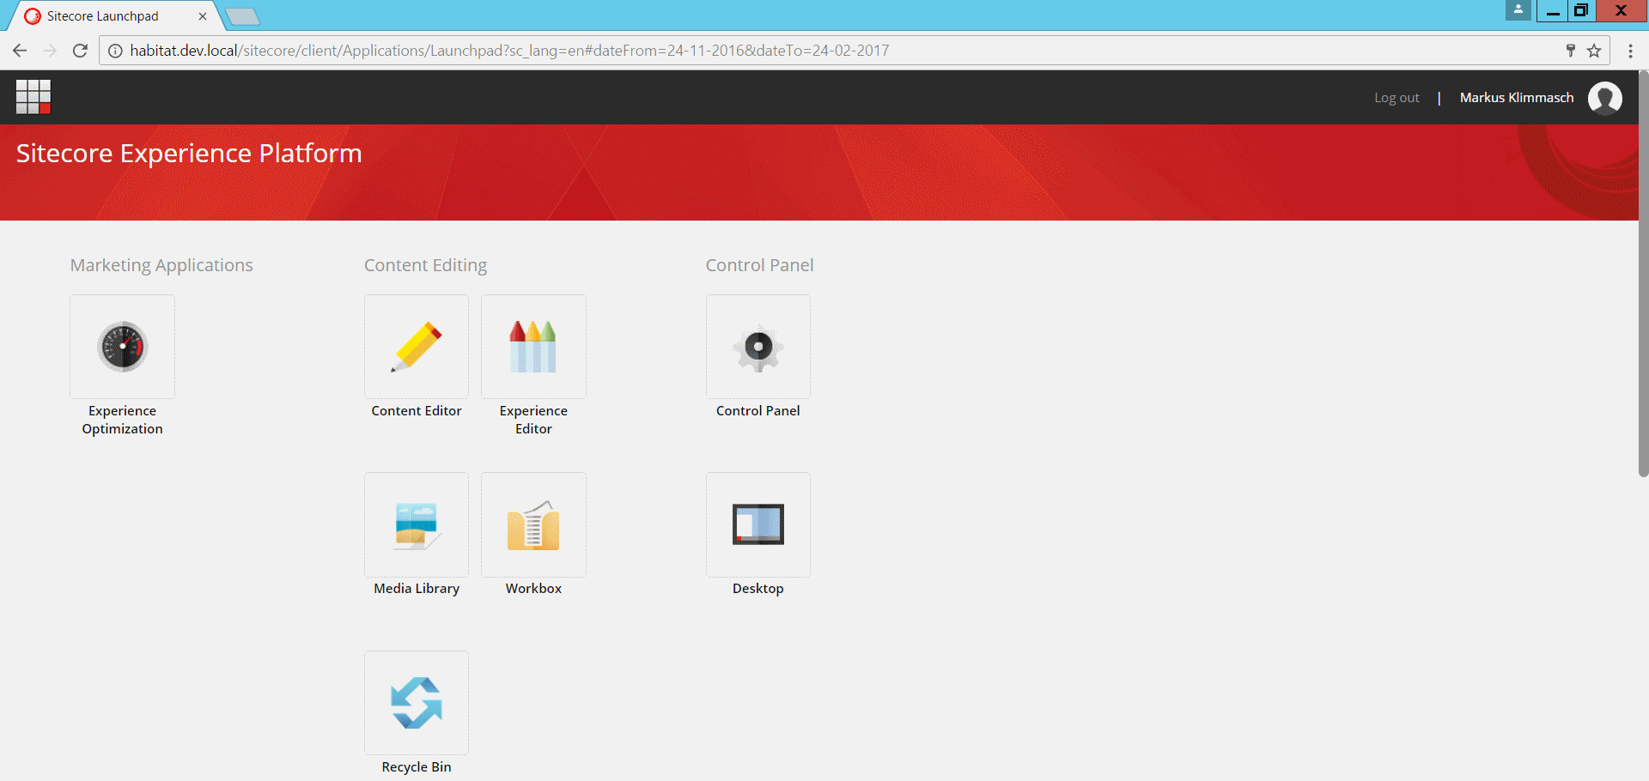Launch the Sitecore Desktop icon
Screen dimensions: 1649x781
(x=758, y=524)
